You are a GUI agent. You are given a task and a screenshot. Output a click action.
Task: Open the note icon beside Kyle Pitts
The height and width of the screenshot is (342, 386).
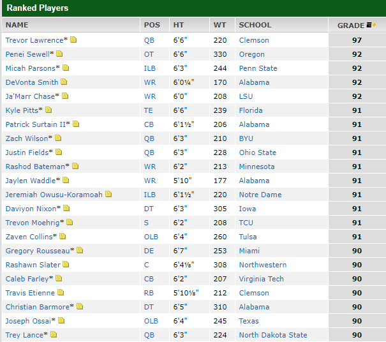pyautogui.click(x=48, y=110)
